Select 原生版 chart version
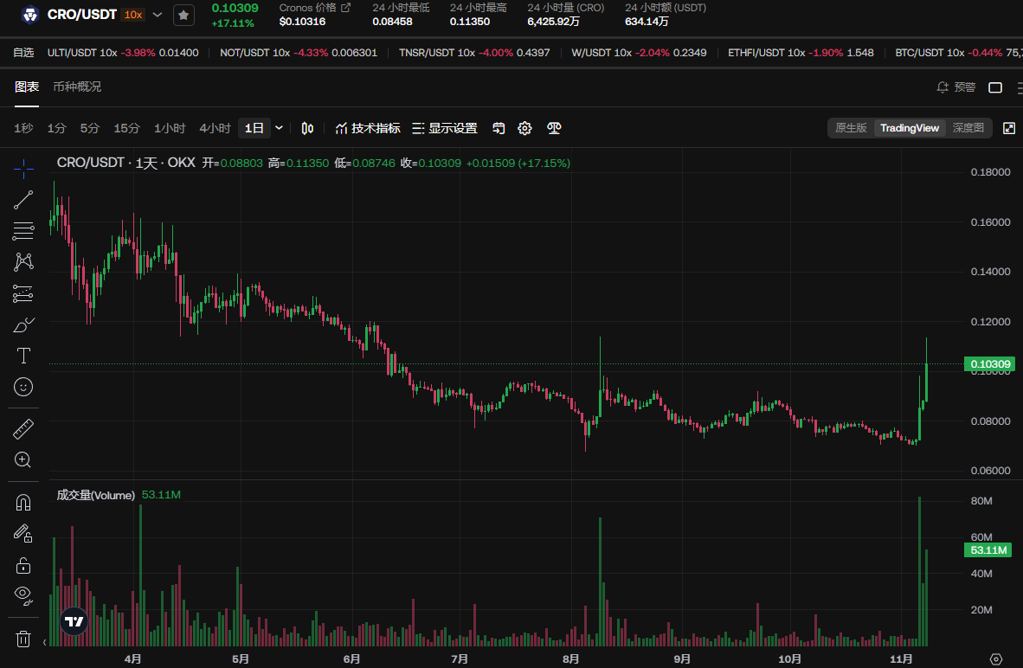 tap(851, 128)
